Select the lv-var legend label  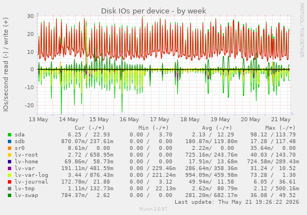25,168
